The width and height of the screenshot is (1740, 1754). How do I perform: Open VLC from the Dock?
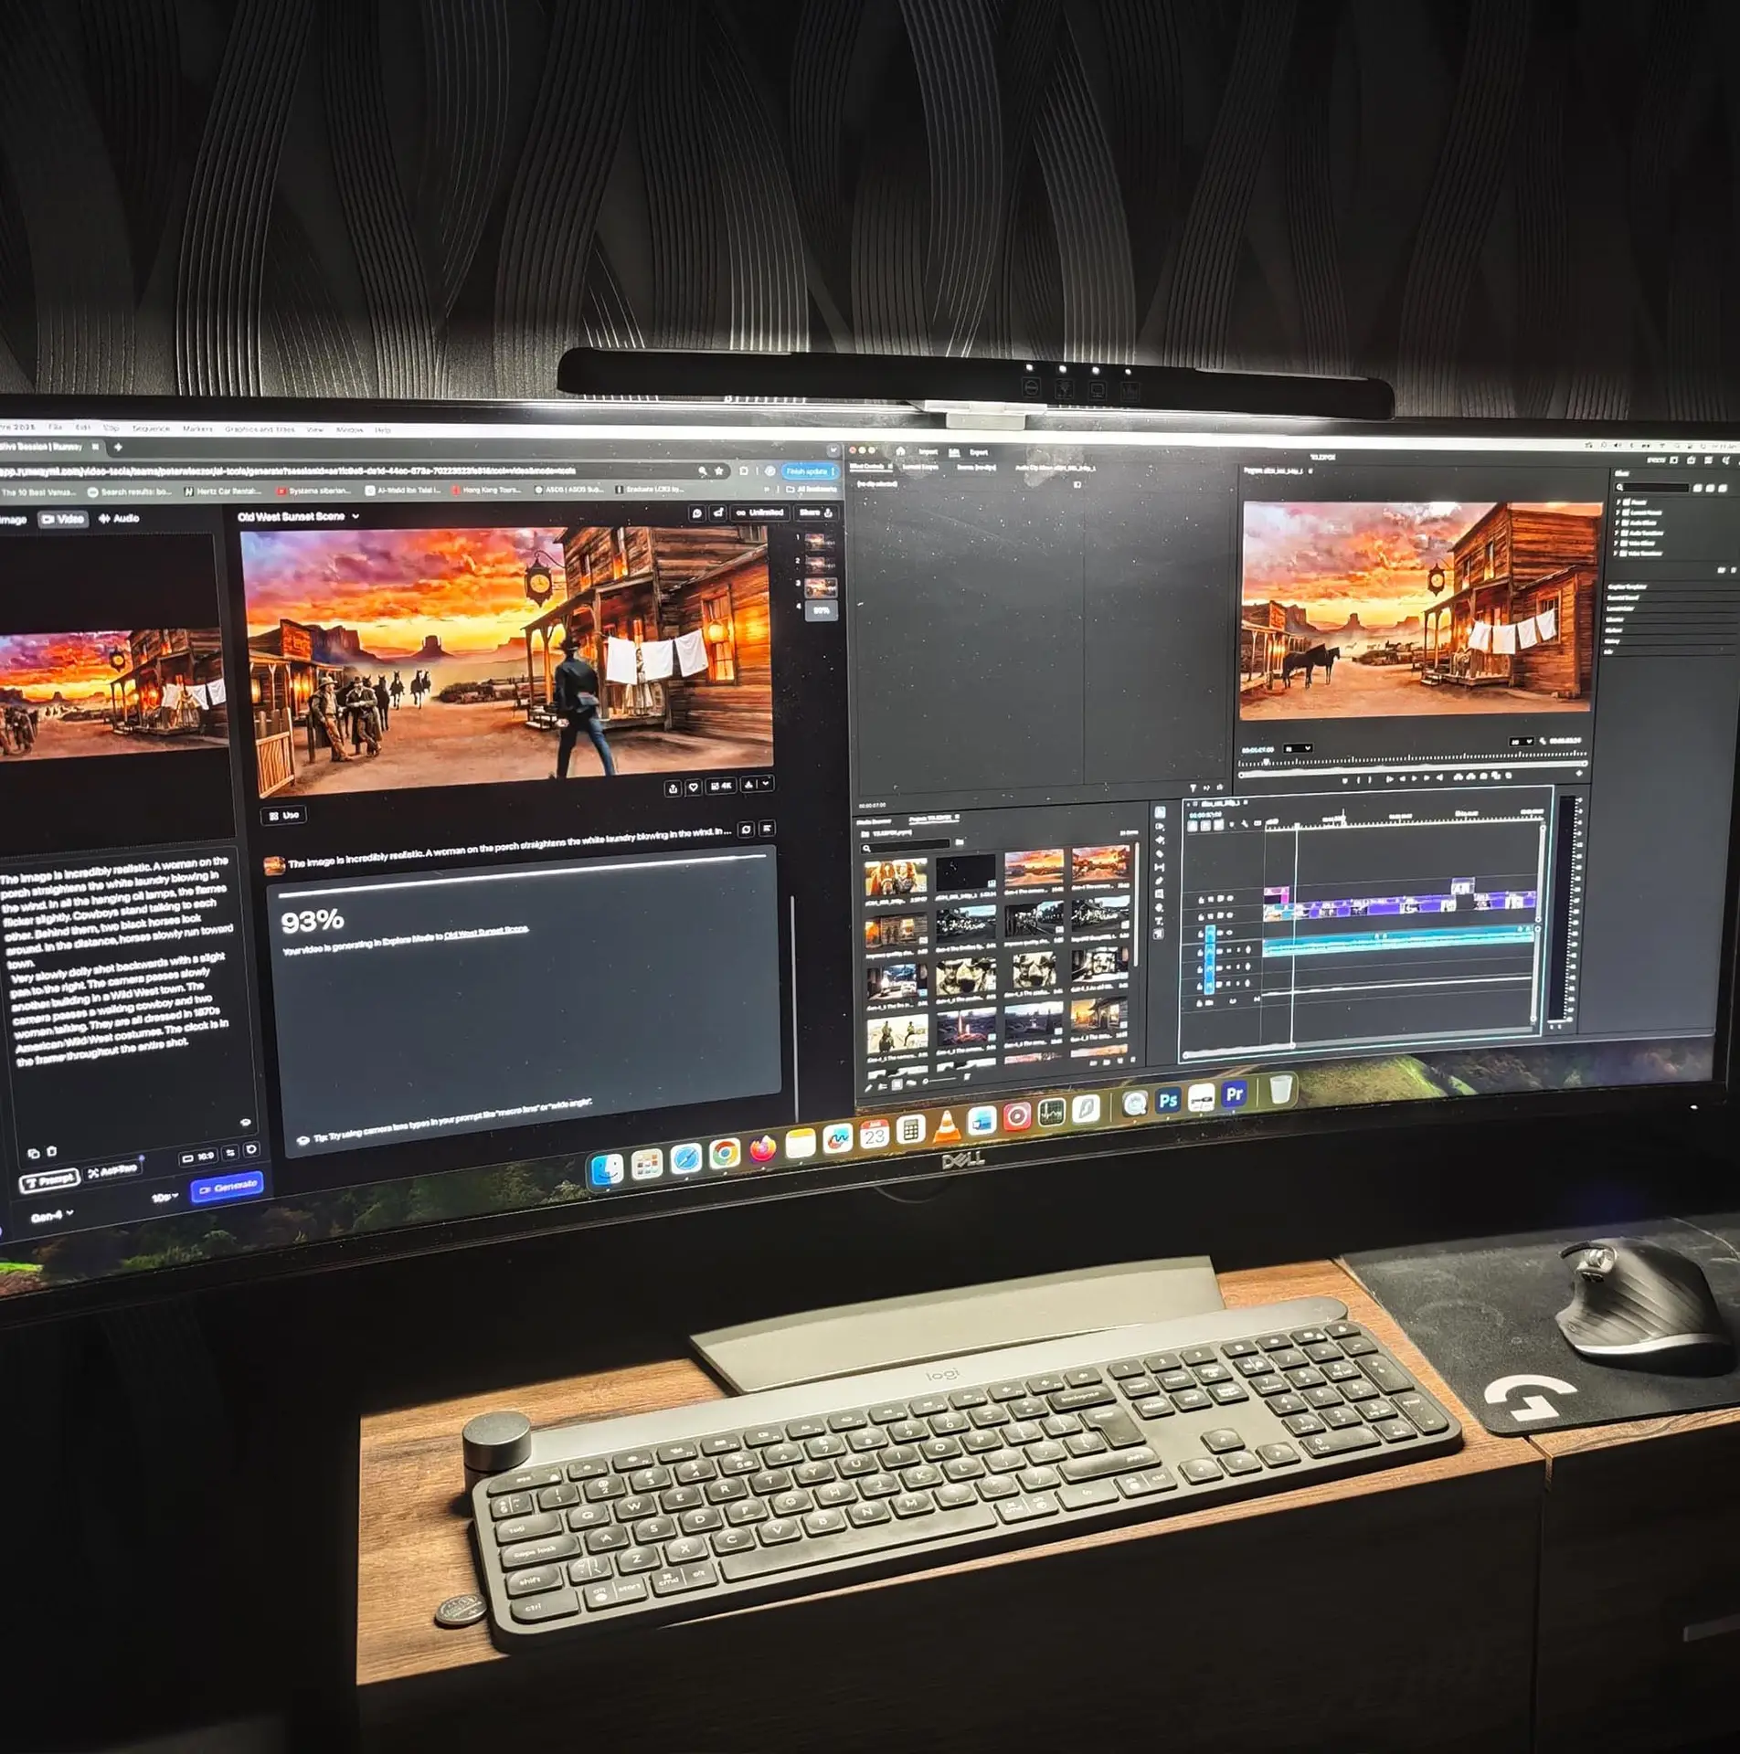click(946, 1125)
